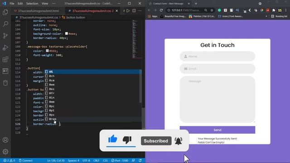Open the CRLF line ending picker
This screenshot has width=290, height=163.
(x=97, y=160)
